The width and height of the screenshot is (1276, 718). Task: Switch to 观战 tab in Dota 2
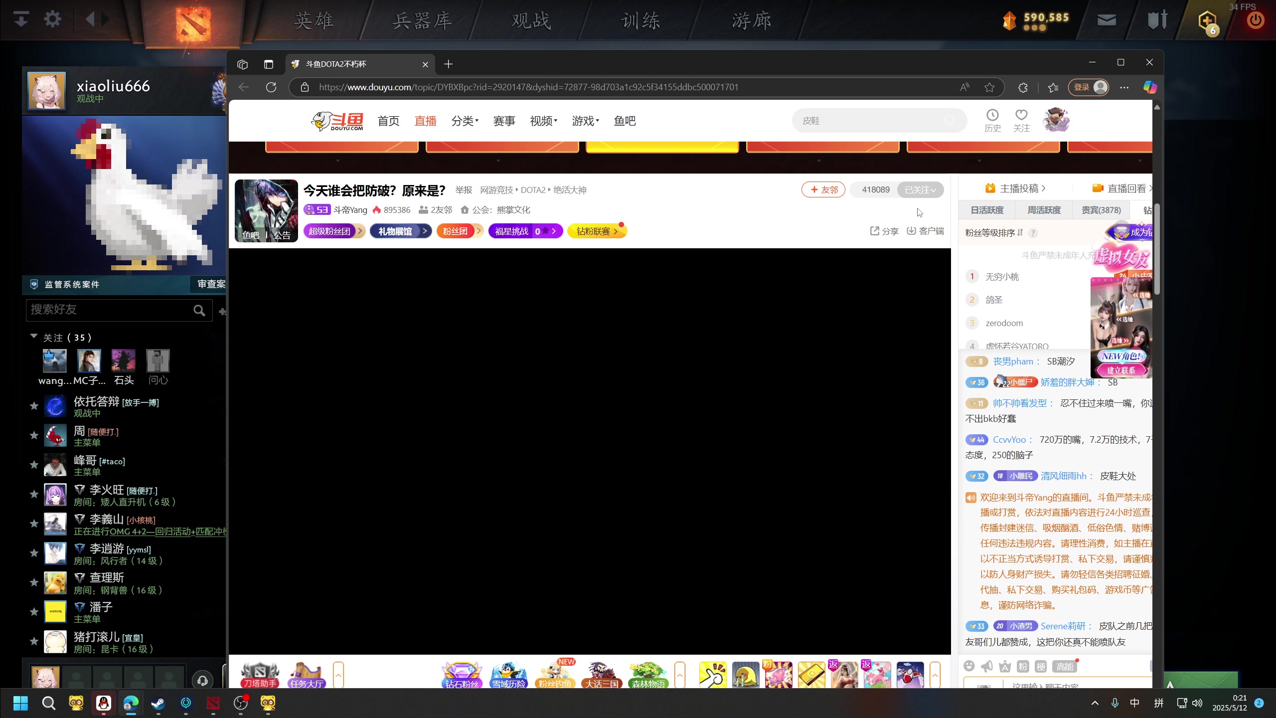[x=531, y=21]
